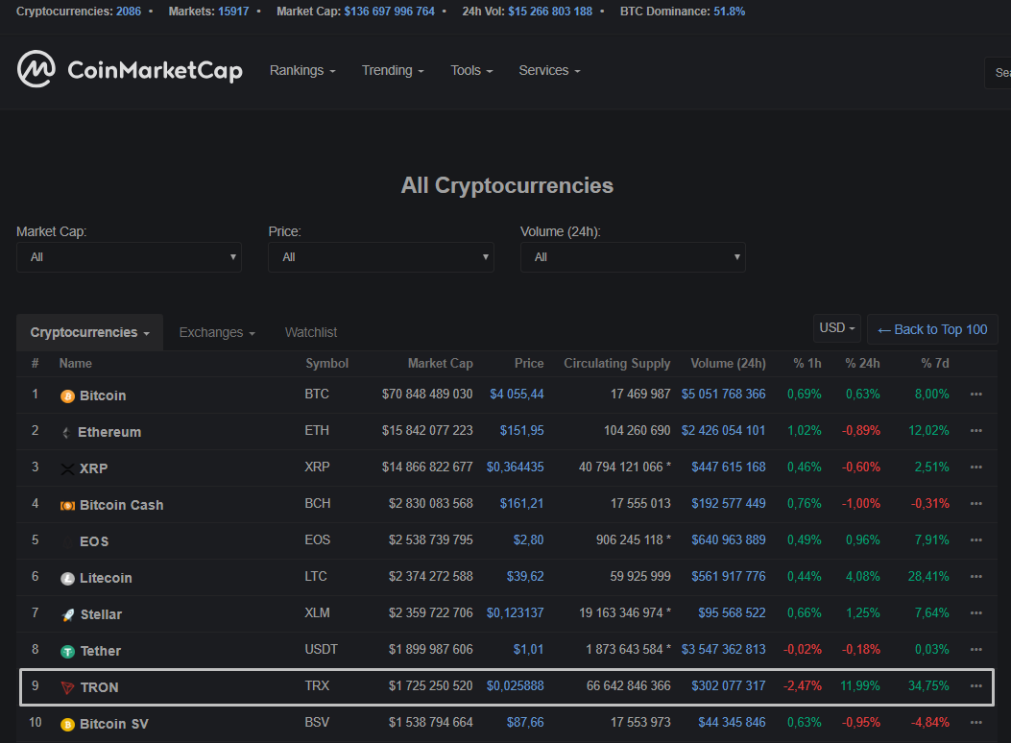Screen dimensions: 1011x743
Task: Click the Volume 24h dropdown control
Action: tap(633, 257)
